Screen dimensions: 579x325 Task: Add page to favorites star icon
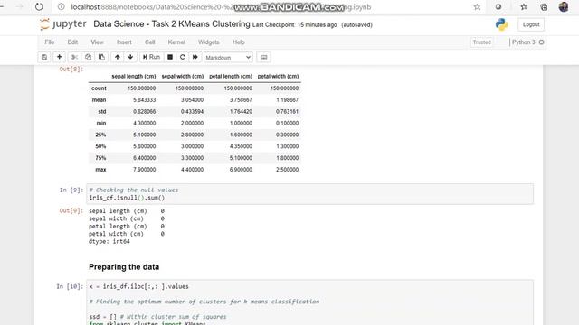point(477,7)
